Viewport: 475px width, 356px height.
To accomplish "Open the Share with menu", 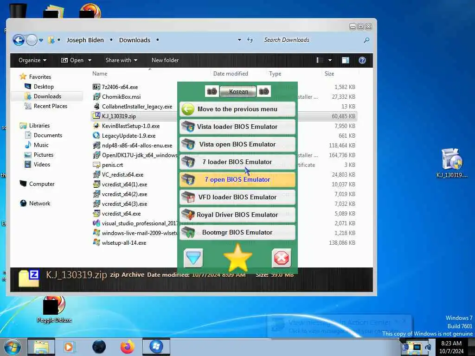I will pyautogui.click(x=121, y=60).
